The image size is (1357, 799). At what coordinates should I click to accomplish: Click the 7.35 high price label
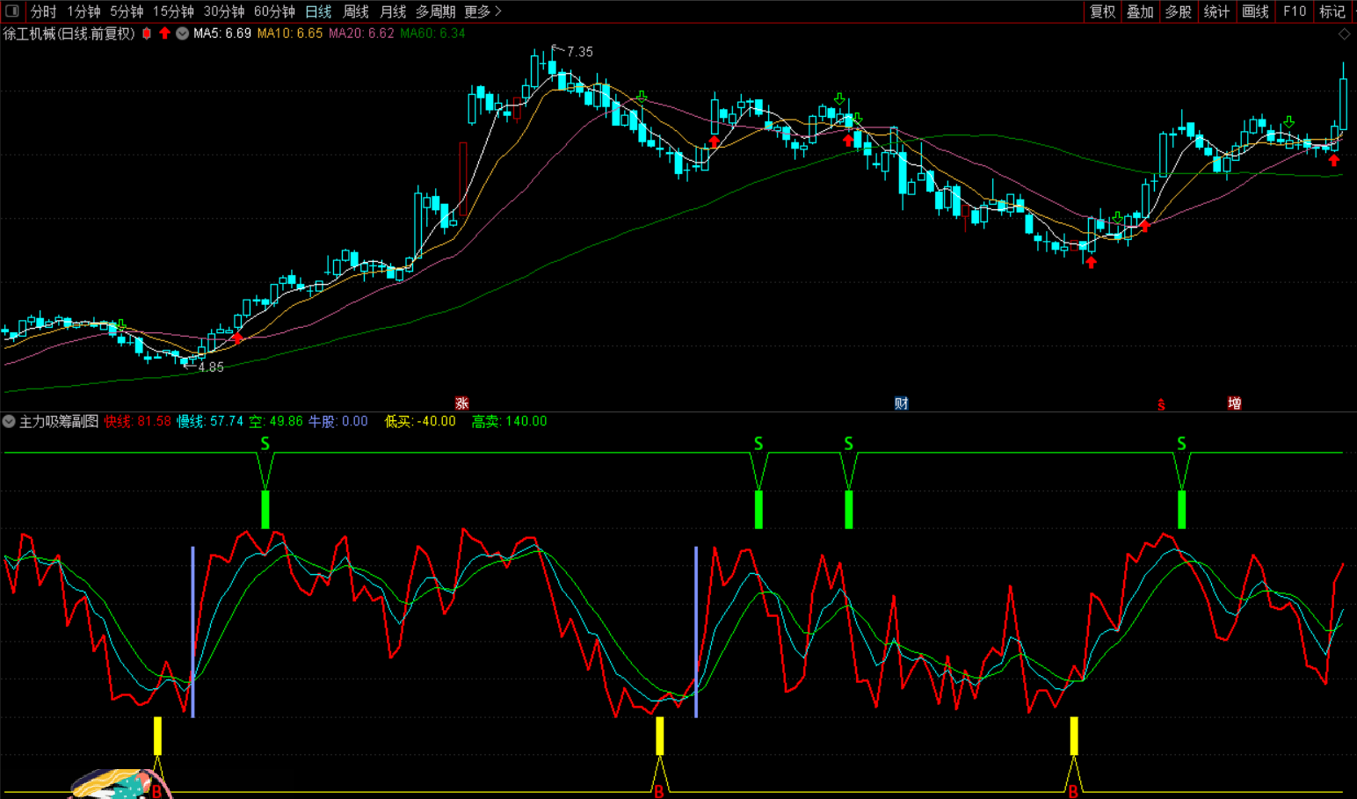(x=579, y=52)
